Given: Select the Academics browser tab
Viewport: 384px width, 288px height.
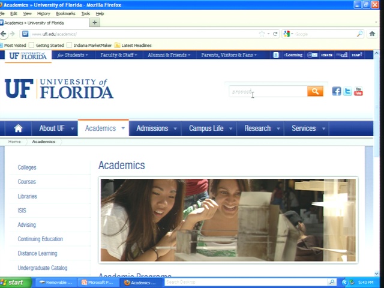Looking at the screenshot, I should tap(44, 23).
